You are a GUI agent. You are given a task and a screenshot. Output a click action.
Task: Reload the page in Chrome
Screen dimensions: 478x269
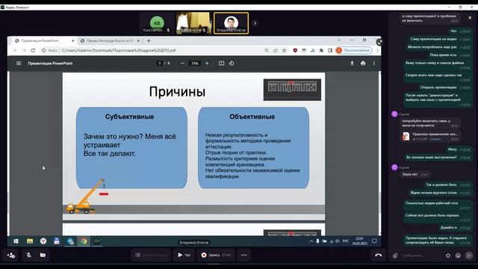click(x=33, y=50)
